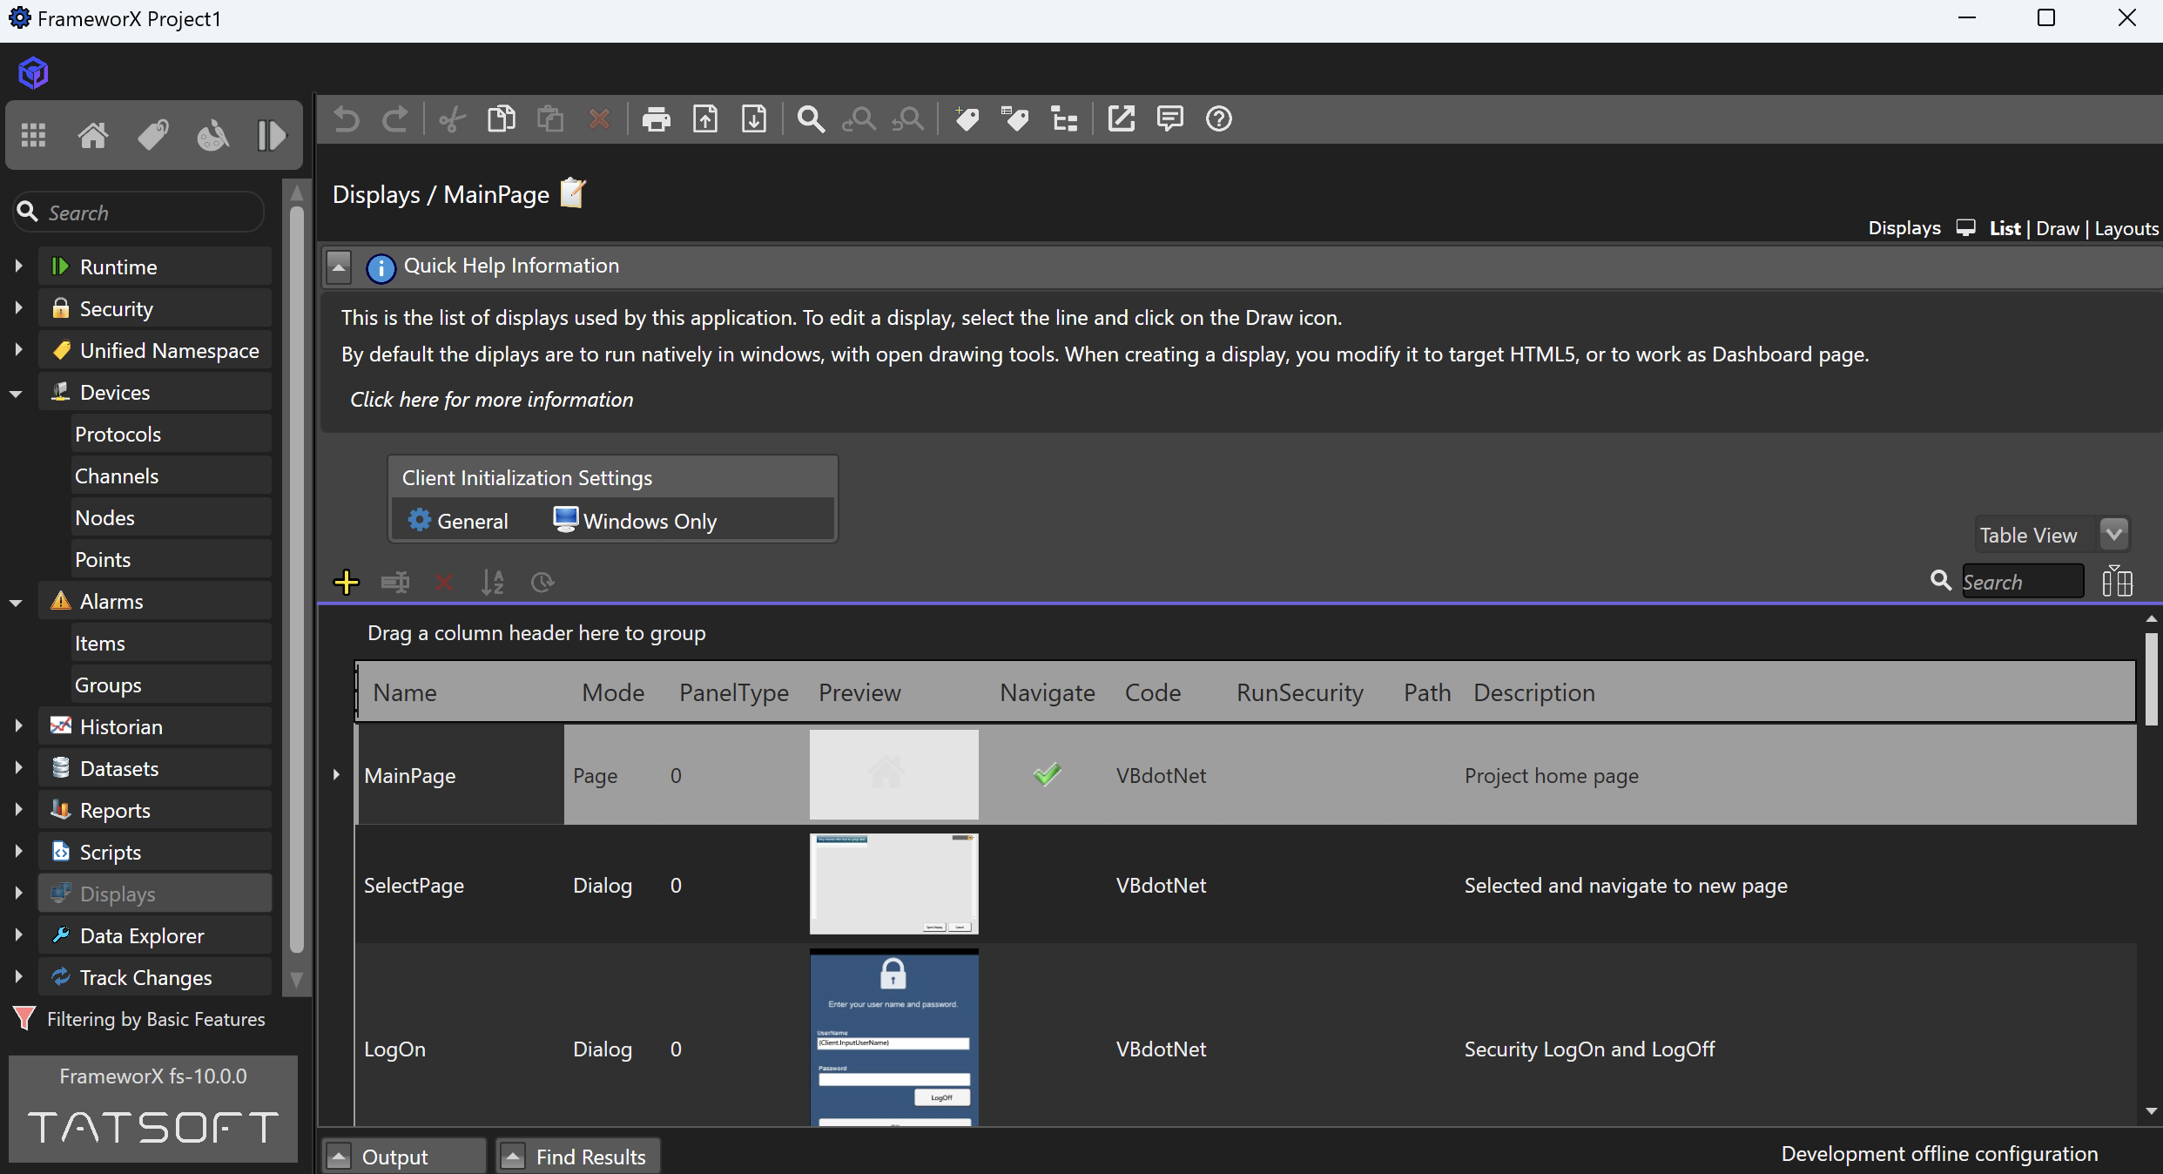This screenshot has width=2163, height=1174.
Task: Click the open external window icon
Action: [1122, 118]
